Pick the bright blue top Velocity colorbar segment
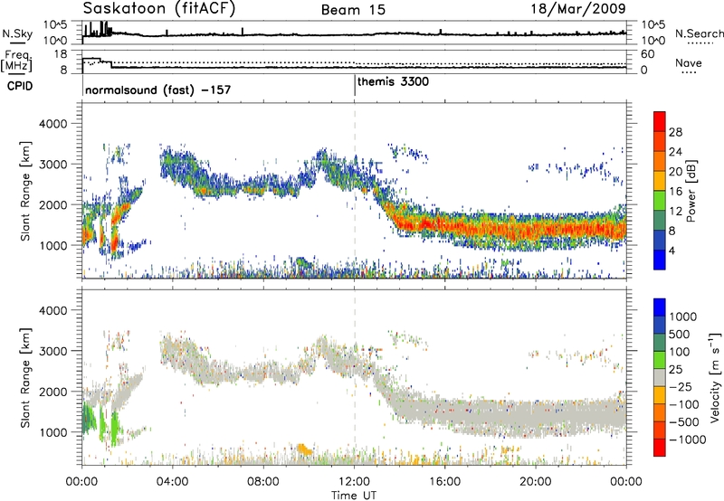This screenshot has width=724, height=501. point(660,307)
